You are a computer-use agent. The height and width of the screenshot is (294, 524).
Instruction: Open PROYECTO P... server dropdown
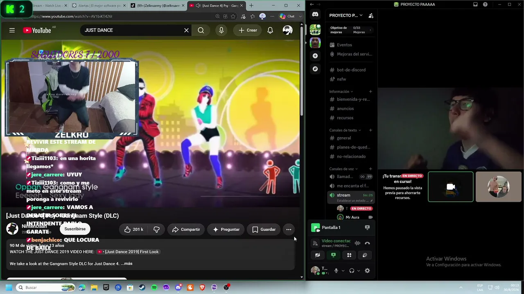click(x=346, y=16)
